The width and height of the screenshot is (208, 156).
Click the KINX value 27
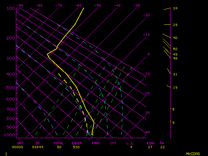click(x=150, y=147)
